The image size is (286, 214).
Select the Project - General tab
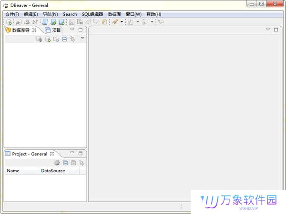pyautogui.click(x=30, y=154)
